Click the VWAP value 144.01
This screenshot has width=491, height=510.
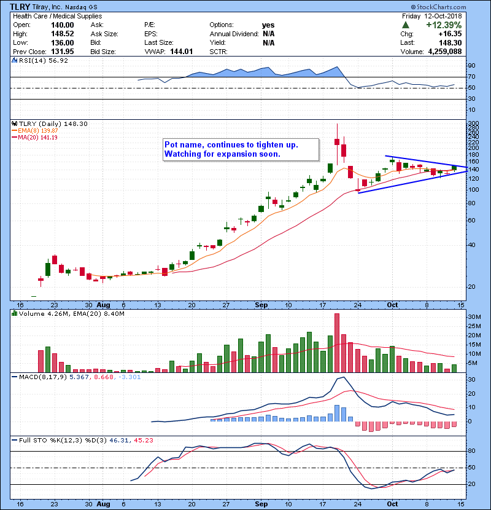coord(181,52)
